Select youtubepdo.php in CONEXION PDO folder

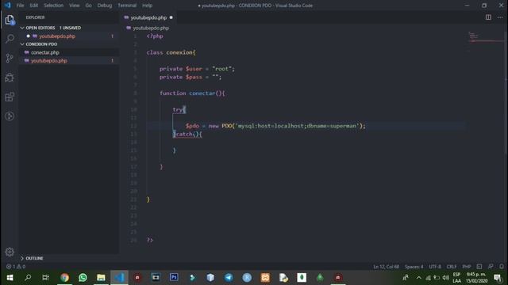point(49,60)
